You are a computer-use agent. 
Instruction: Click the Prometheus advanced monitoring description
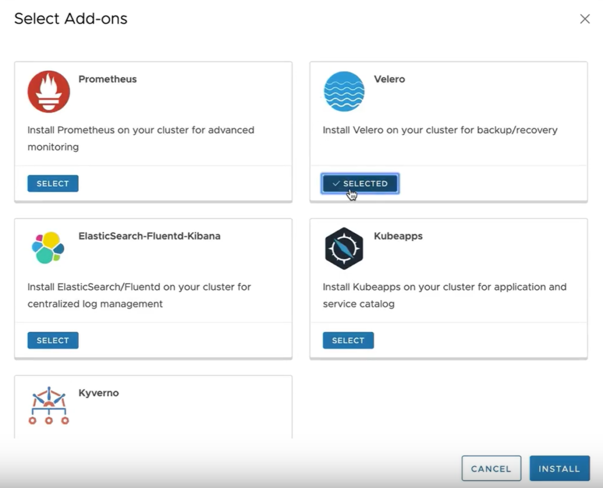141,138
